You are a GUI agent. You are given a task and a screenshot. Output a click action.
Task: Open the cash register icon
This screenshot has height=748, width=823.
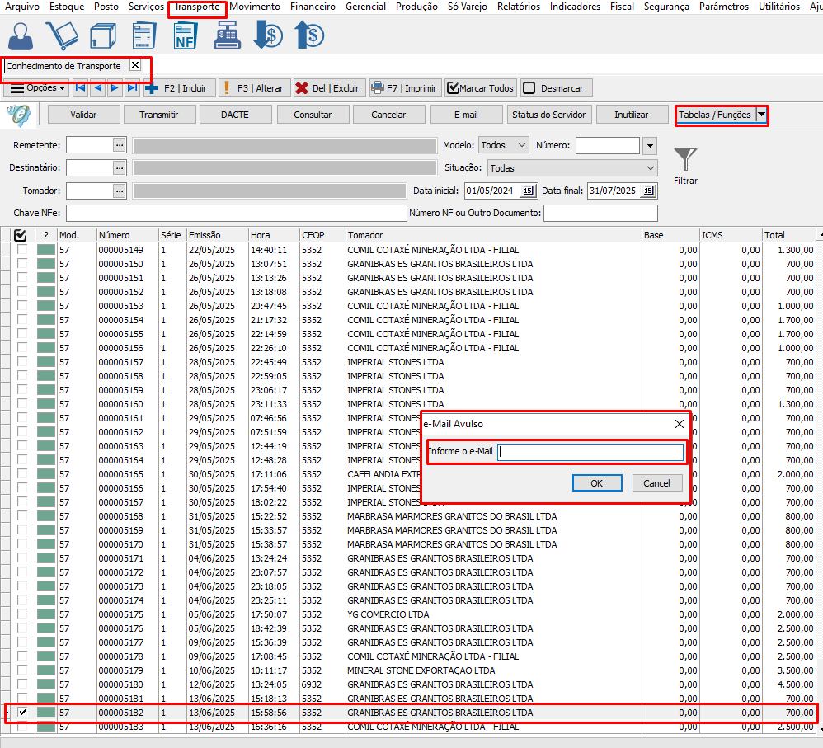point(226,35)
